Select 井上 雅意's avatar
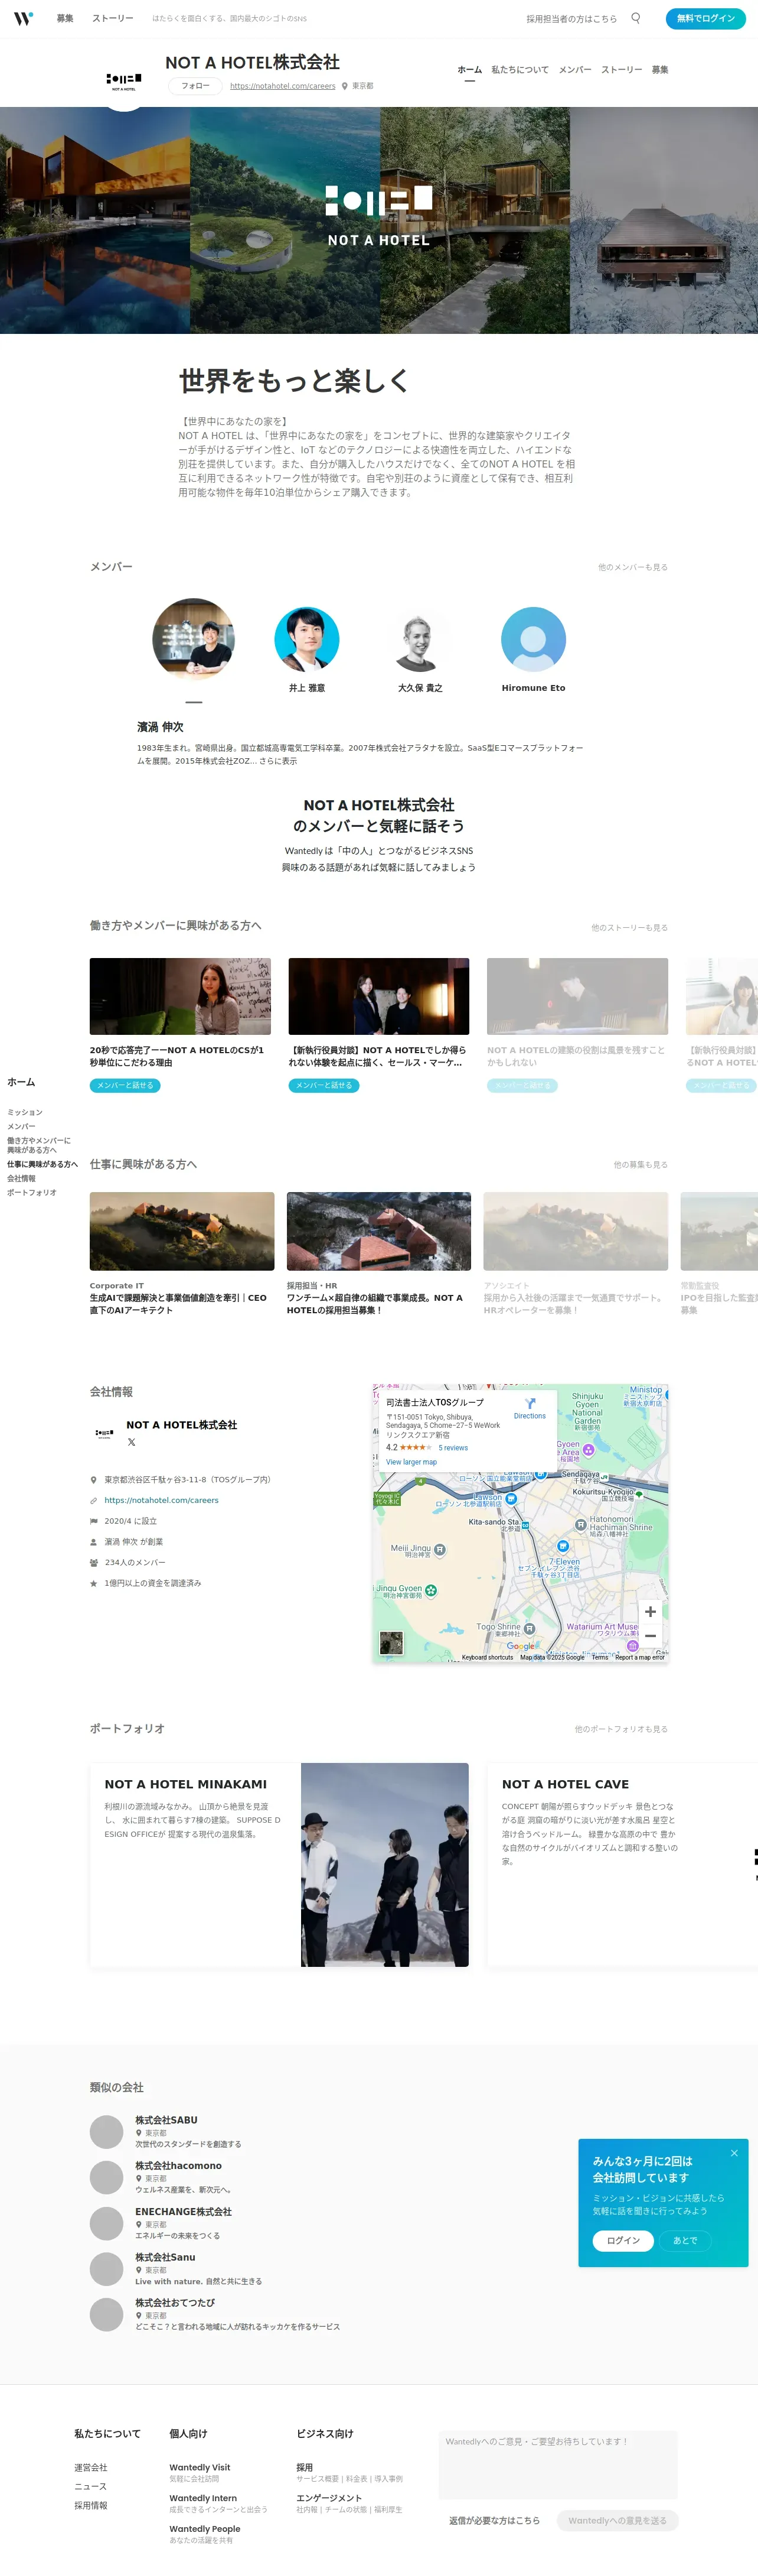The image size is (758, 2565). click(306, 639)
